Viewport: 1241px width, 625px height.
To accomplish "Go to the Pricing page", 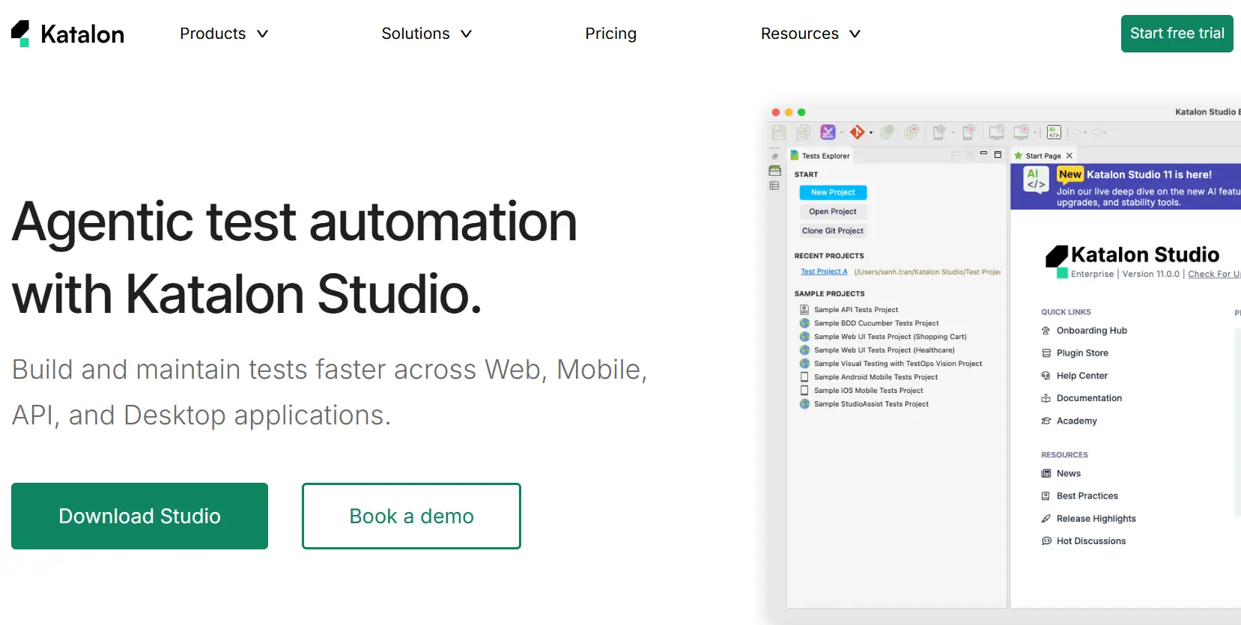I will coord(610,34).
